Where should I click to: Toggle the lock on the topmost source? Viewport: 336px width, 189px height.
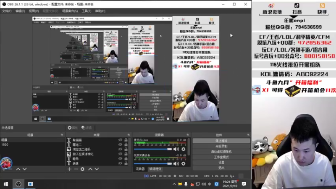[x=126, y=140]
